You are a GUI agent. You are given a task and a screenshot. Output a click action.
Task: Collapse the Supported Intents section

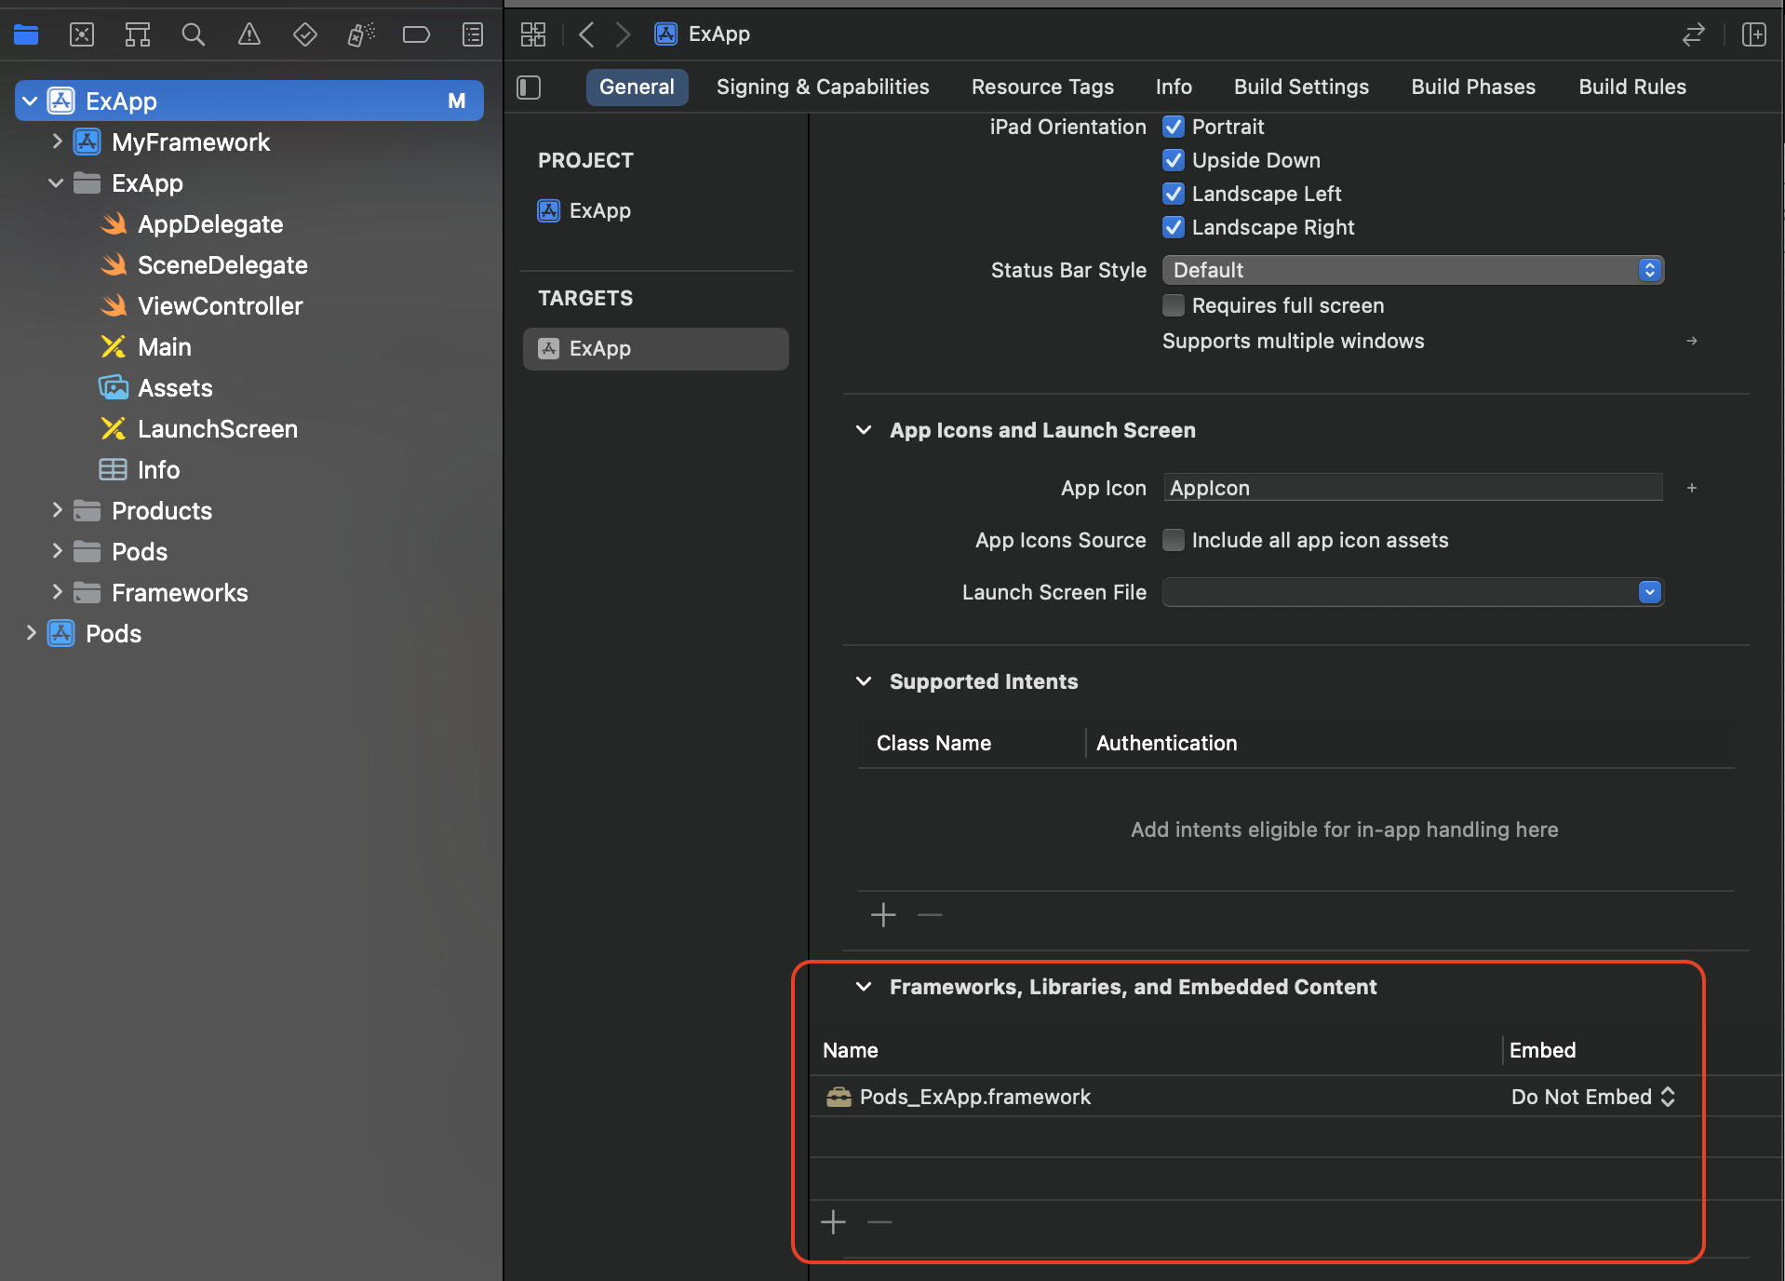[x=864, y=681]
